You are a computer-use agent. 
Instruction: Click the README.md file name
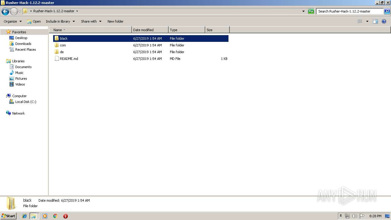(x=69, y=59)
